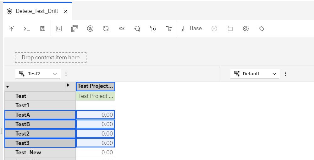Click the 'Drop context item here' zone
Image resolution: width=314 pixels, height=160 pixels.
point(51,58)
